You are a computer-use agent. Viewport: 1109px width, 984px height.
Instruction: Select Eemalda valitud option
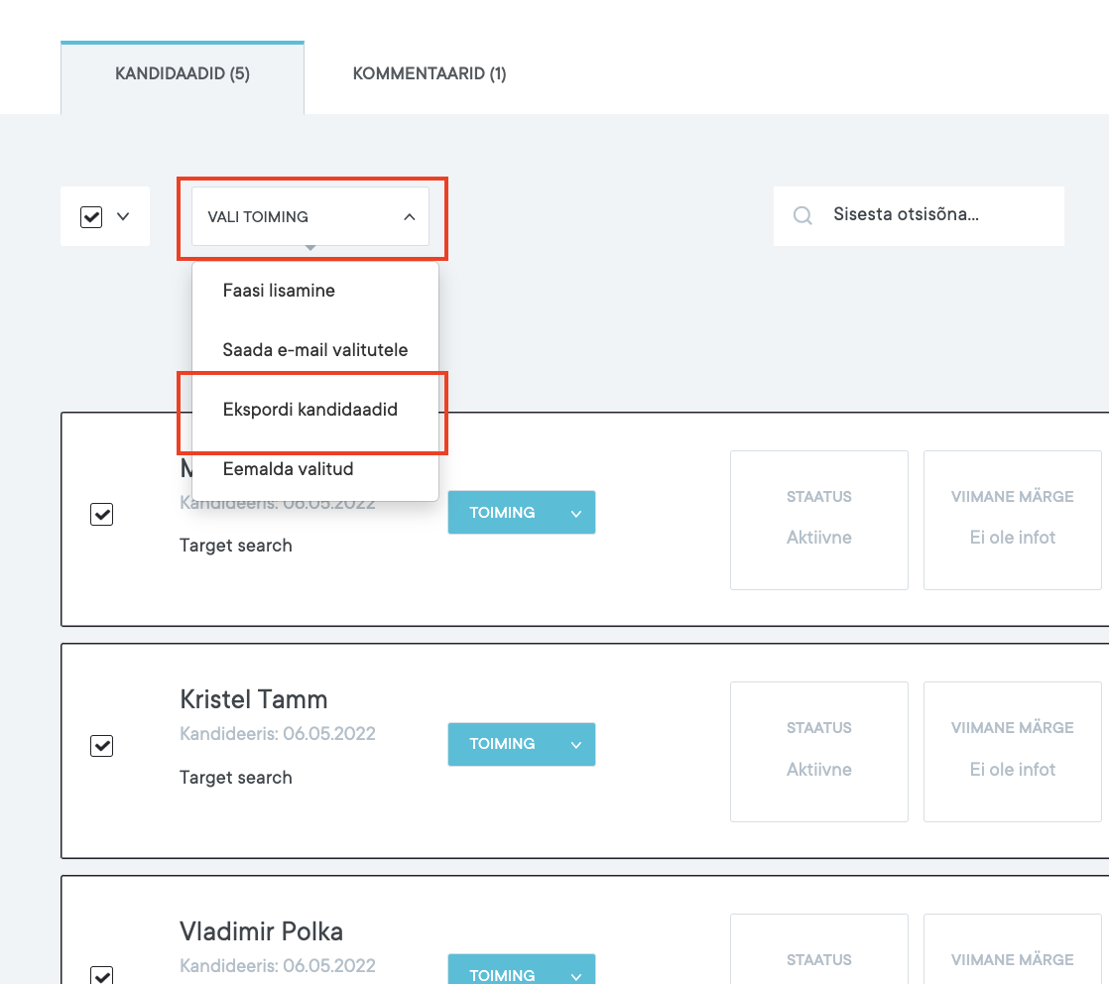(x=288, y=469)
